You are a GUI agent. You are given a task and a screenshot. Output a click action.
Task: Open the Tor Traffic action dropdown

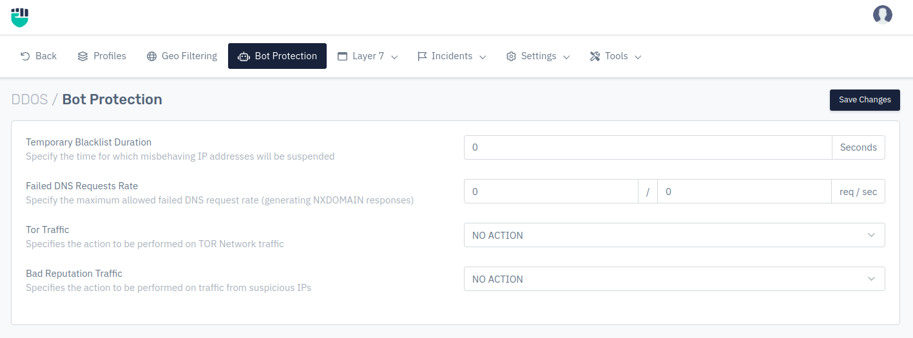coord(674,235)
